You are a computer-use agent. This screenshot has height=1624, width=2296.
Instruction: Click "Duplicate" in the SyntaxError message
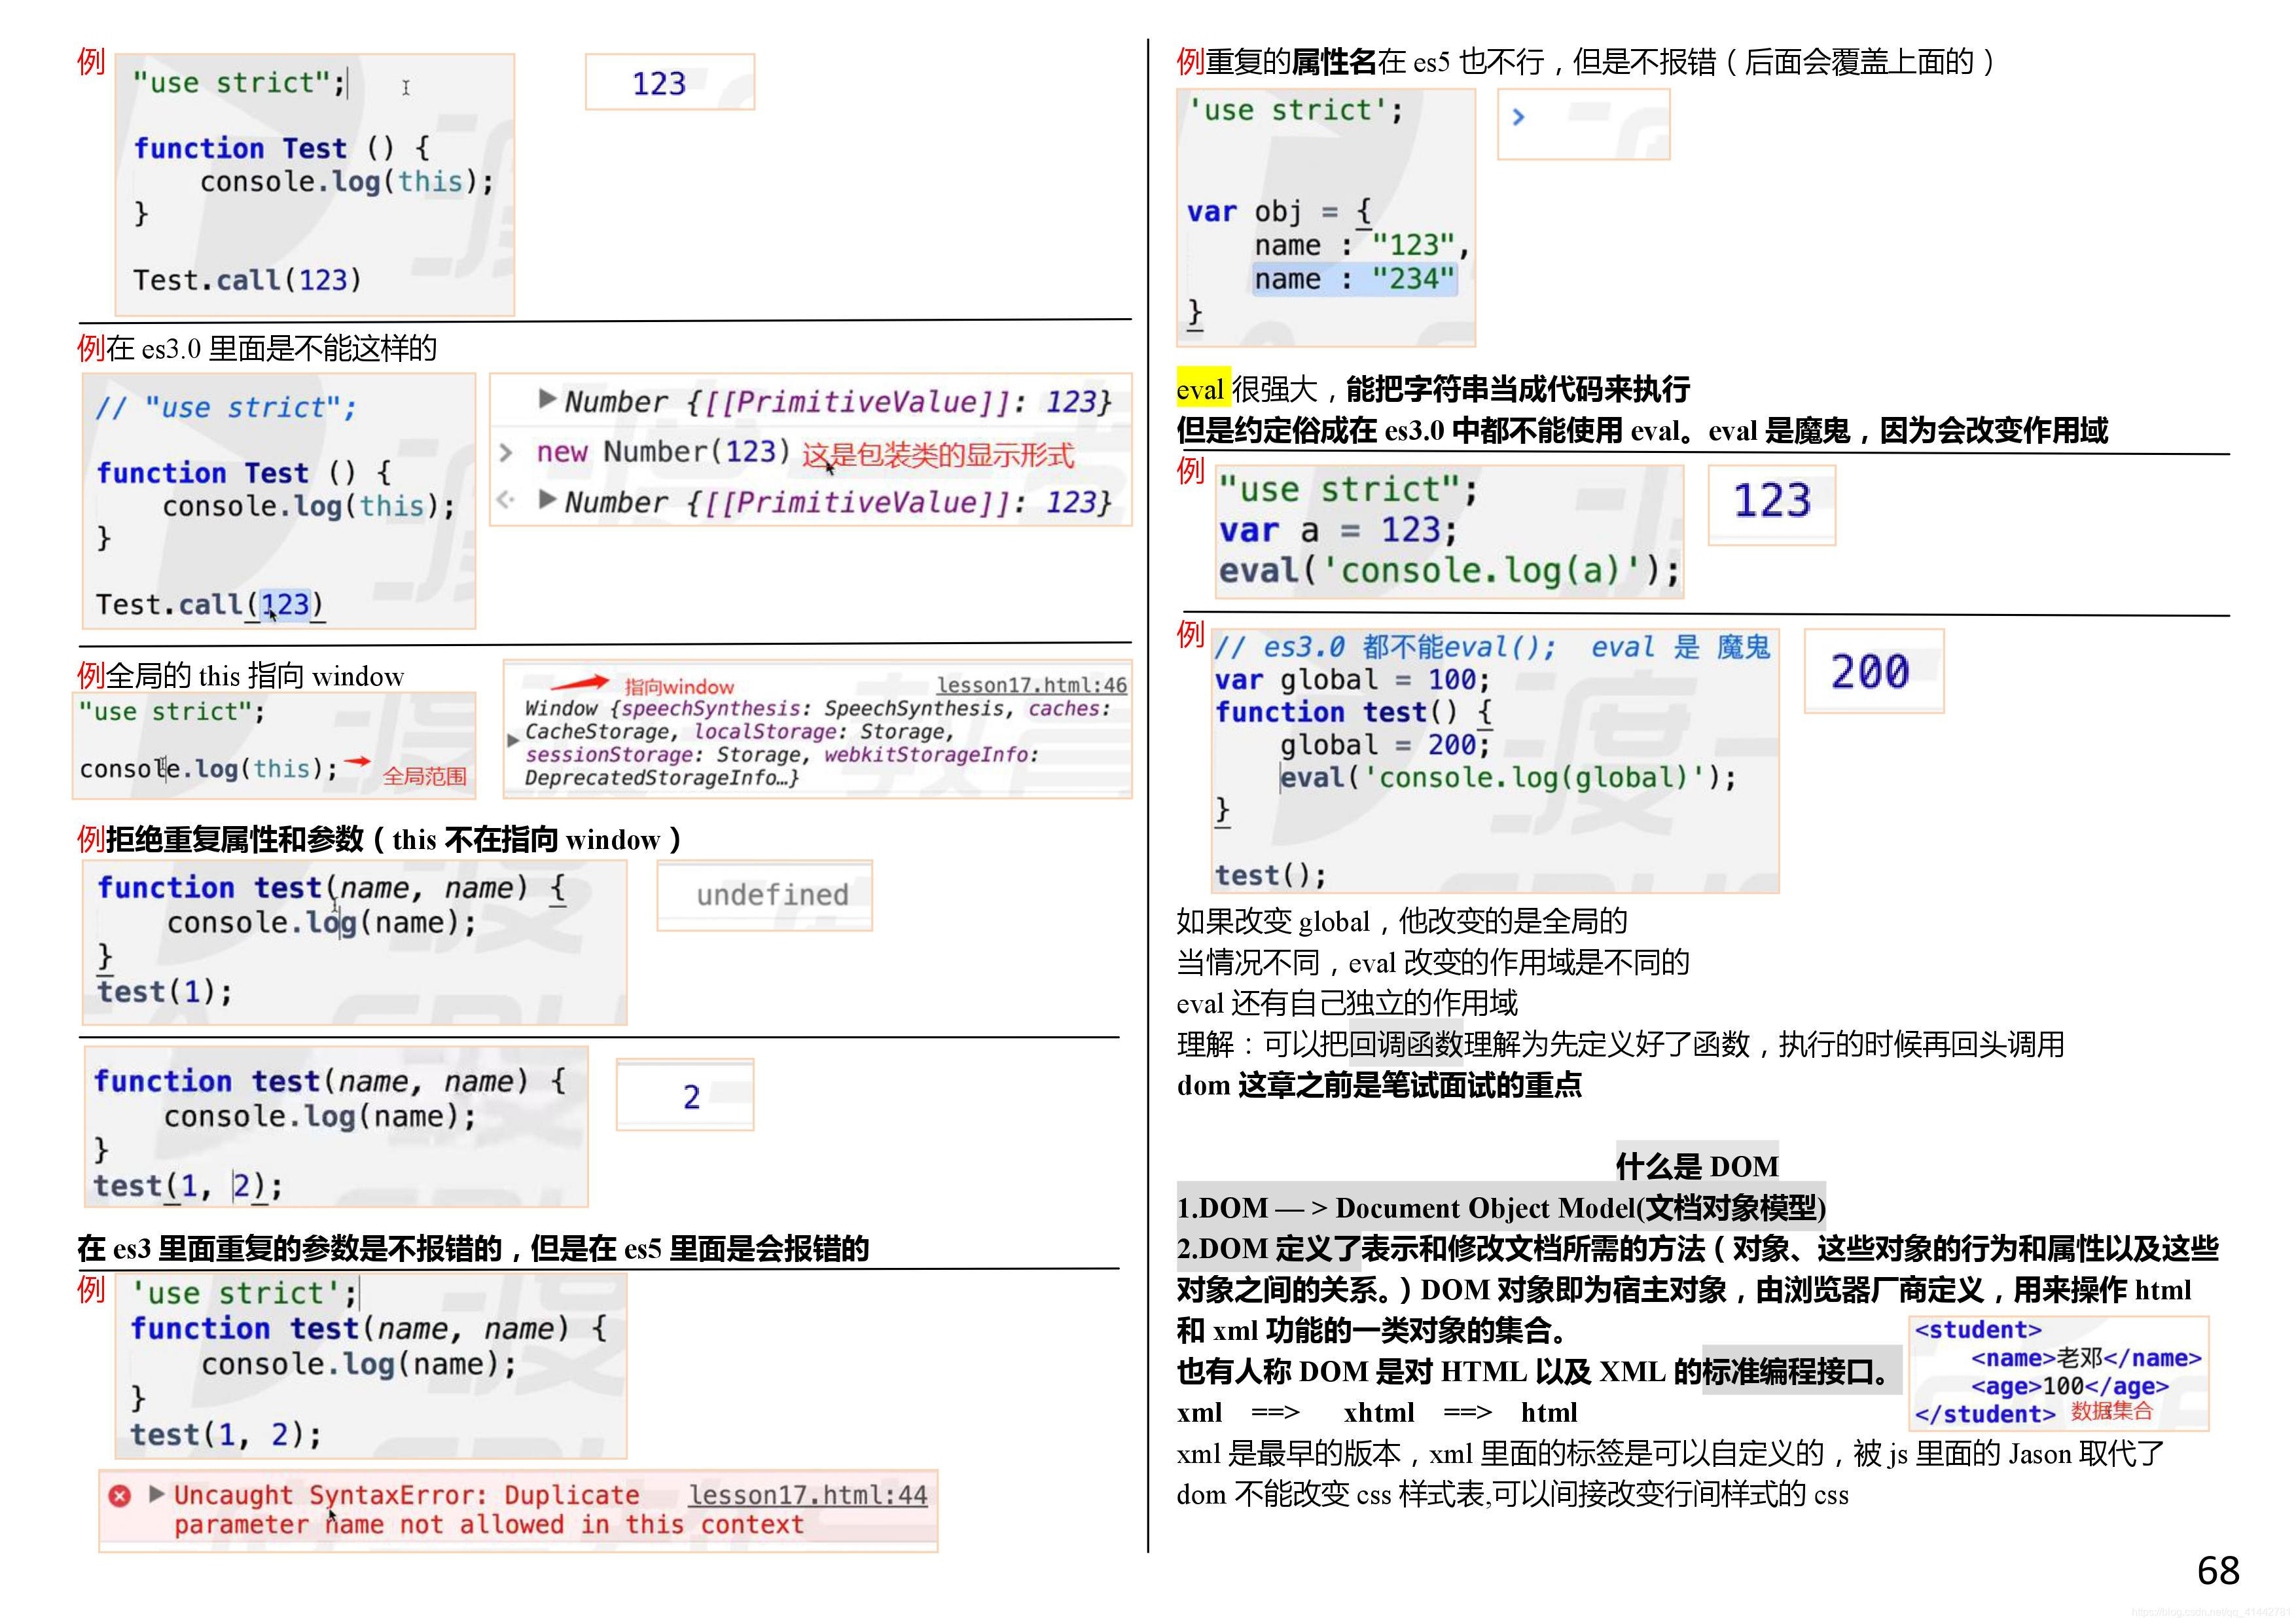tap(571, 1495)
